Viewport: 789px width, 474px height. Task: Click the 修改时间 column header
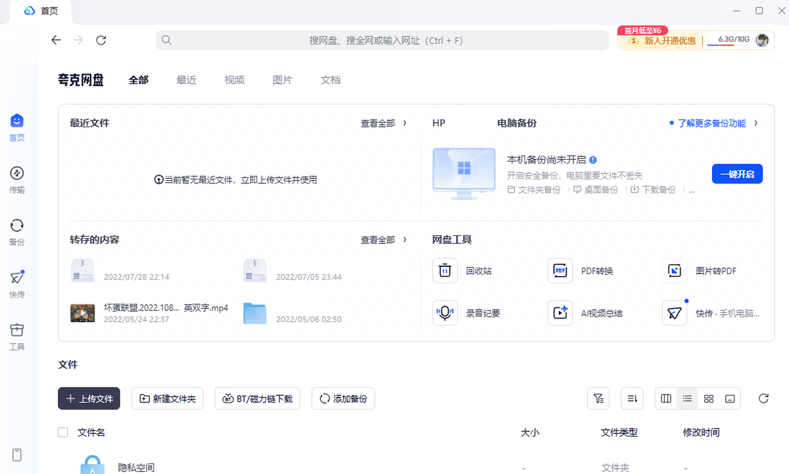pyautogui.click(x=702, y=432)
